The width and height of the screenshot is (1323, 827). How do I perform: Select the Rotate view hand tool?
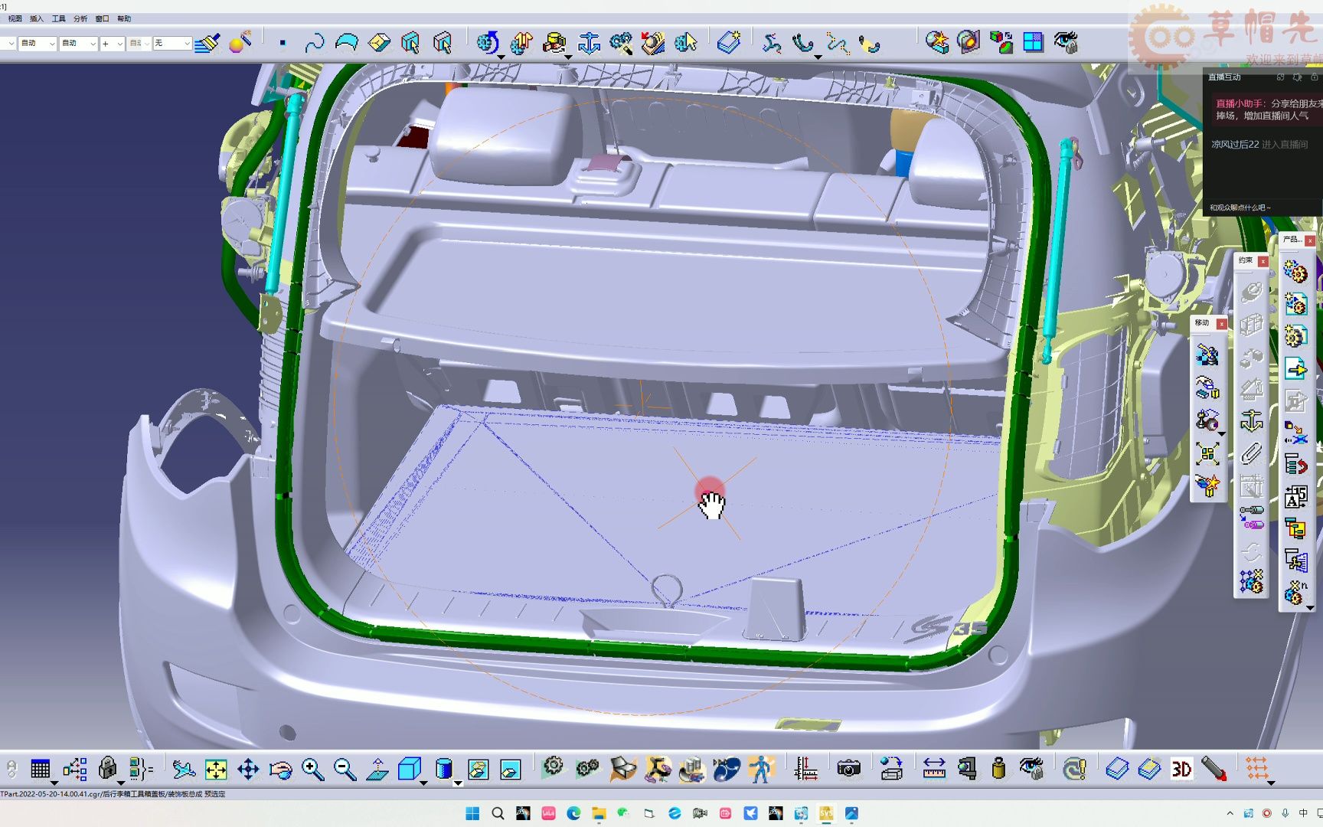(x=280, y=769)
